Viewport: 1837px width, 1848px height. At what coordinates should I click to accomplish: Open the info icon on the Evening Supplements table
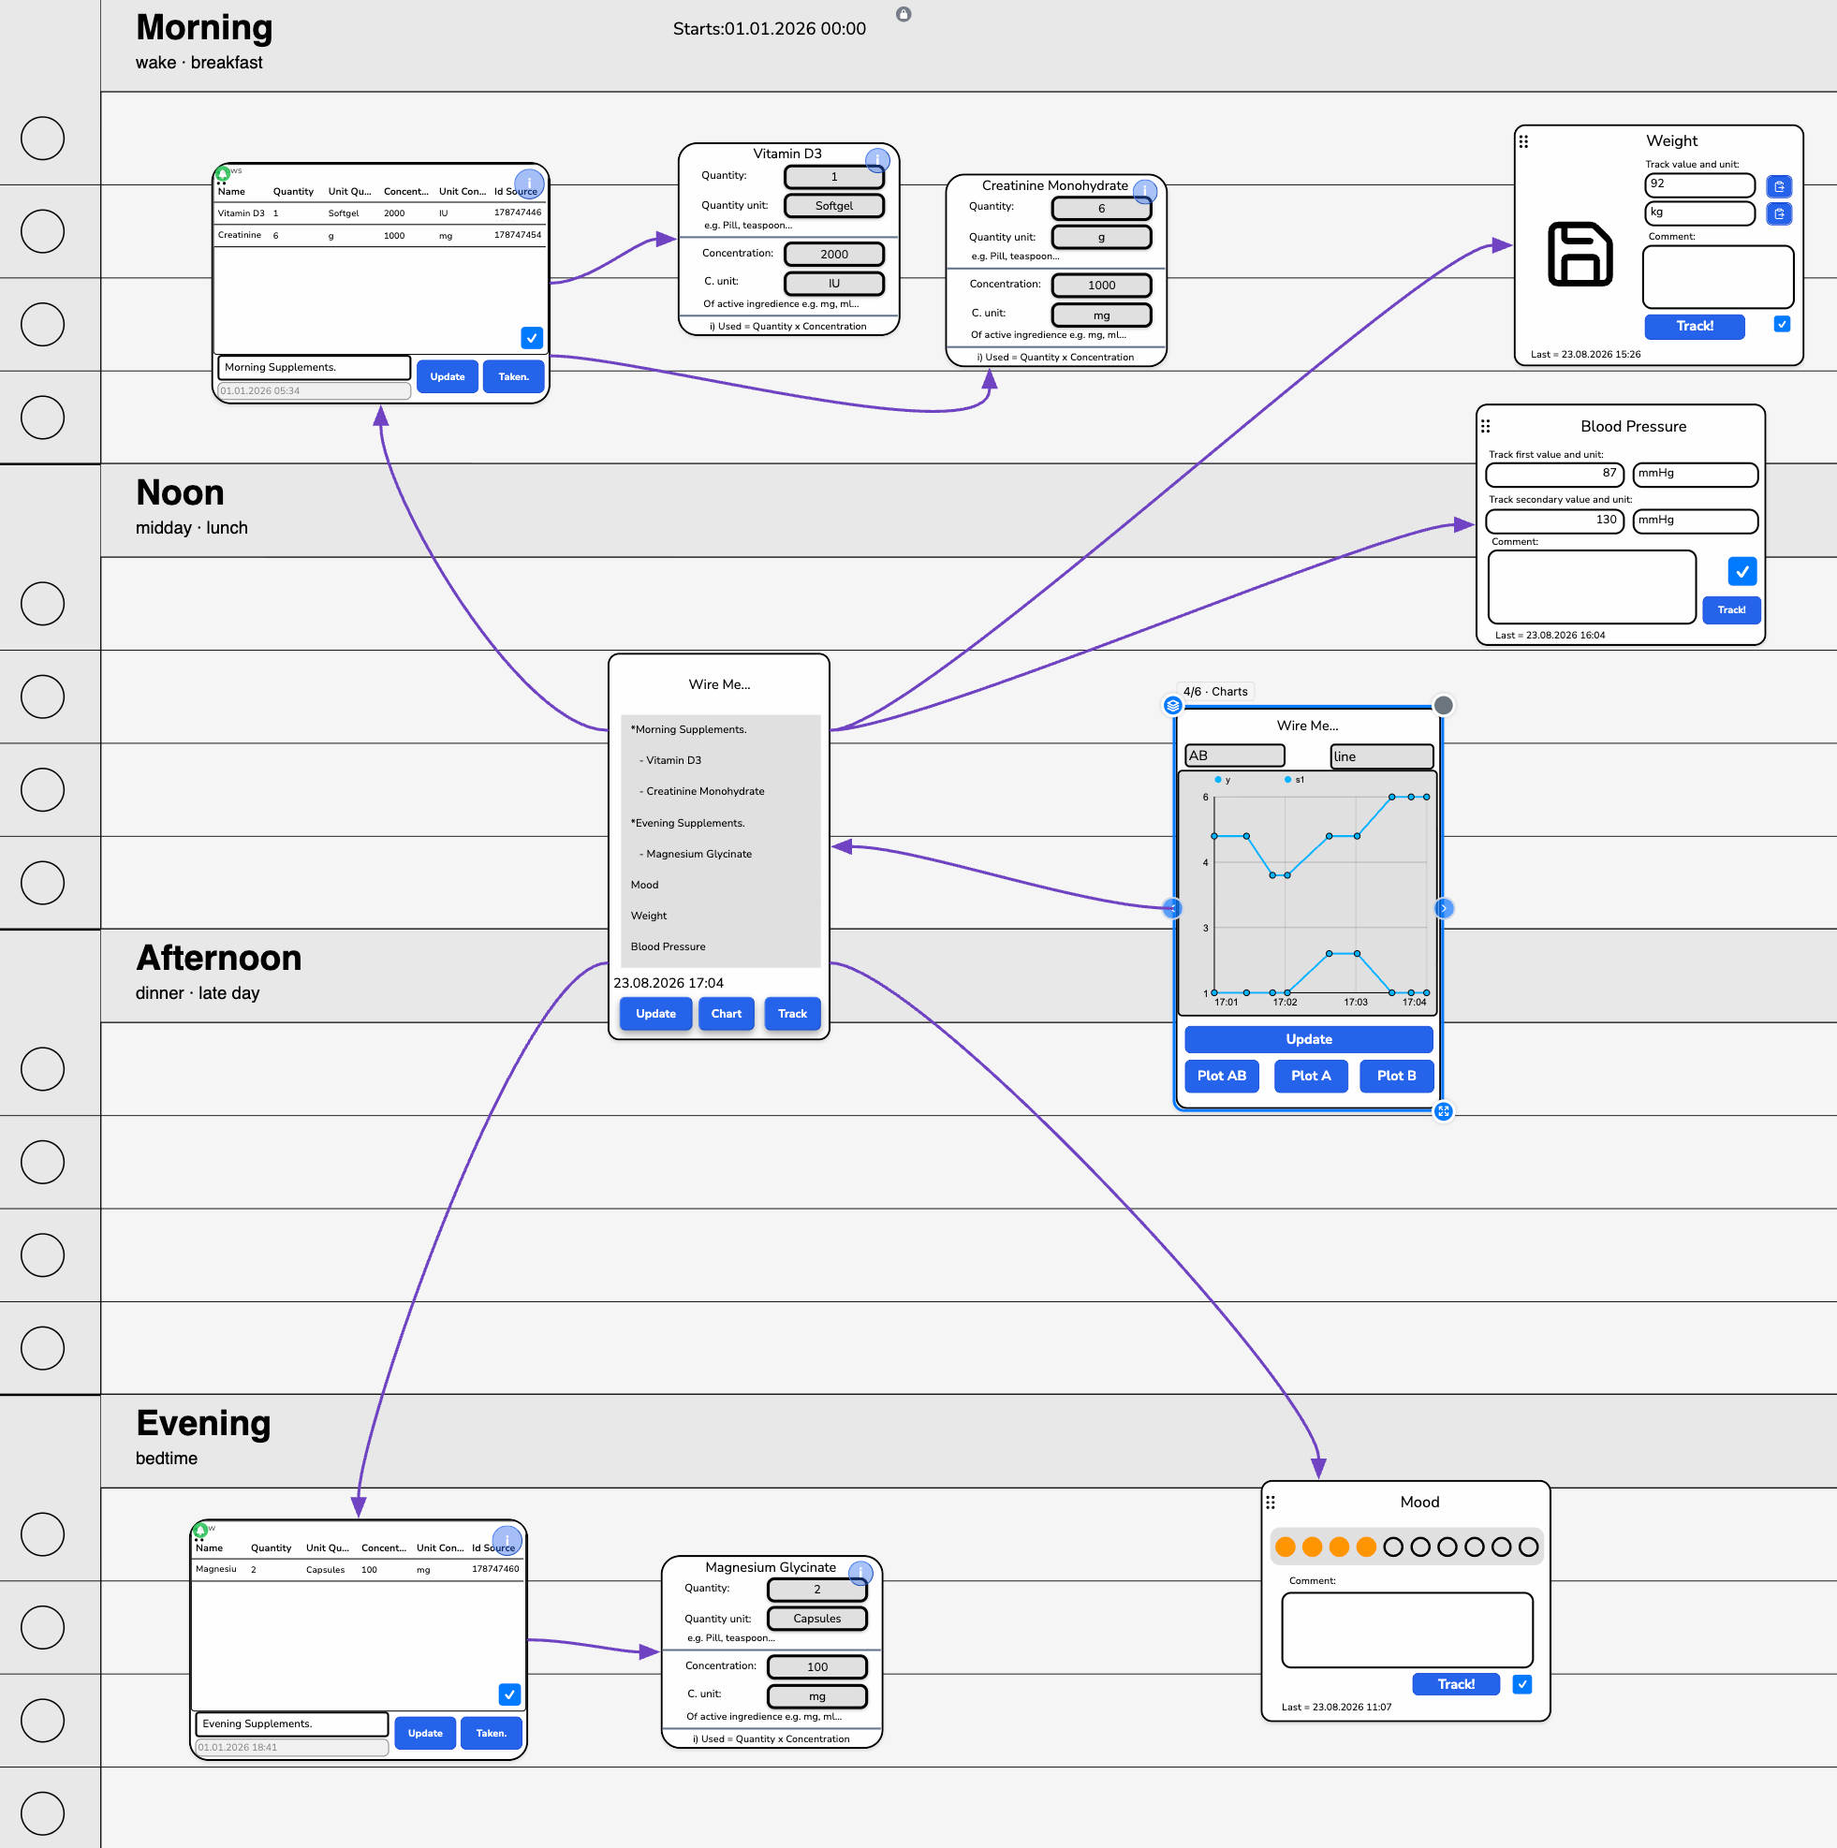coord(507,1539)
